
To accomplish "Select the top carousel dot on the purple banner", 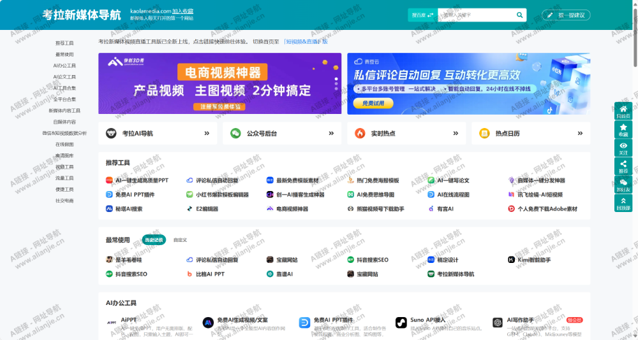I will (336, 79).
